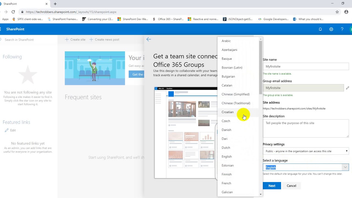
Task: Choose French in the language list
Action: pyautogui.click(x=238, y=183)
